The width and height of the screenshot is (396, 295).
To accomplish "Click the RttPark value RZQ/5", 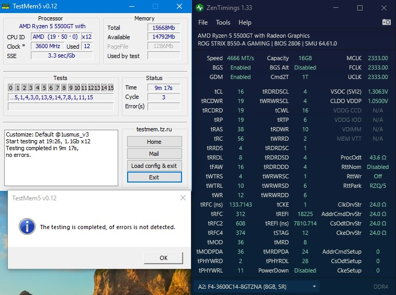I will point(378,186).
